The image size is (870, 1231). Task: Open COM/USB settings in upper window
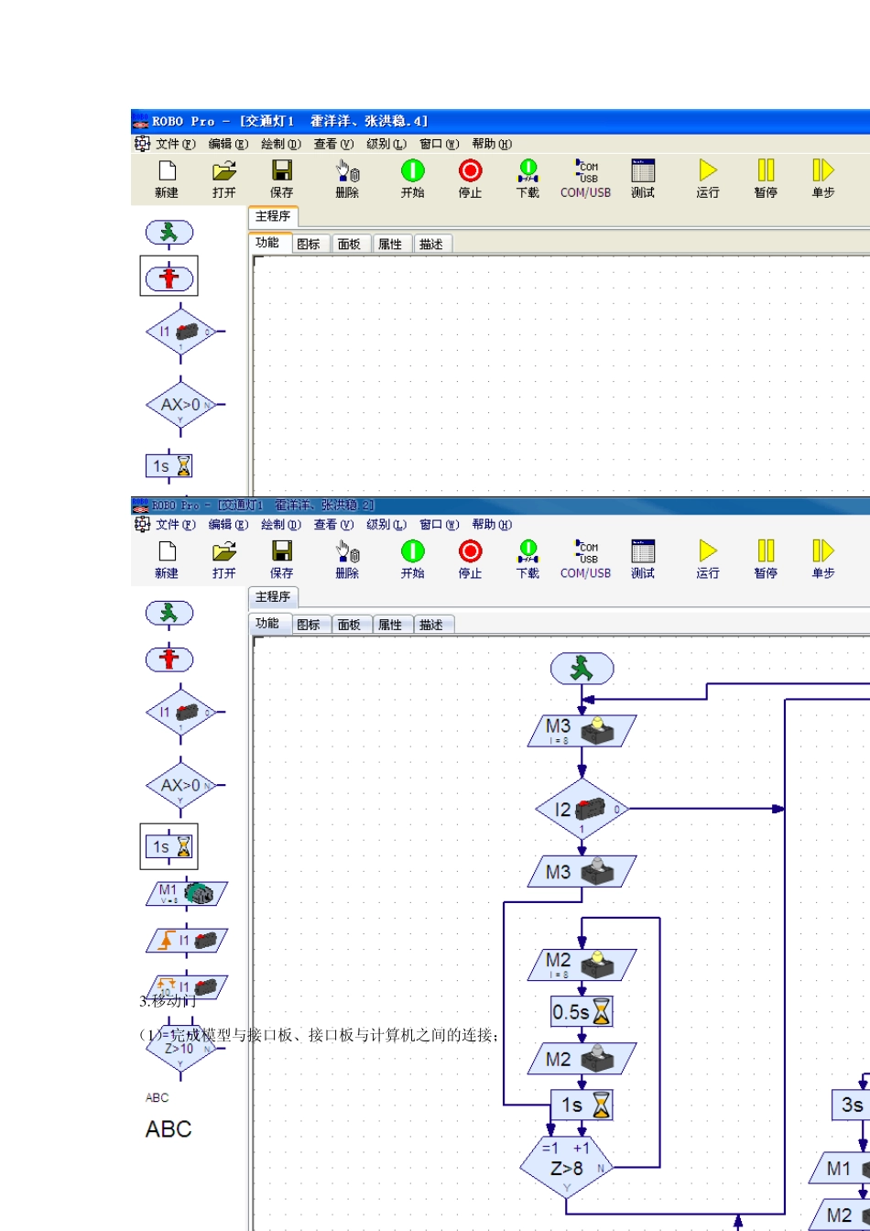tap(586, 179)
